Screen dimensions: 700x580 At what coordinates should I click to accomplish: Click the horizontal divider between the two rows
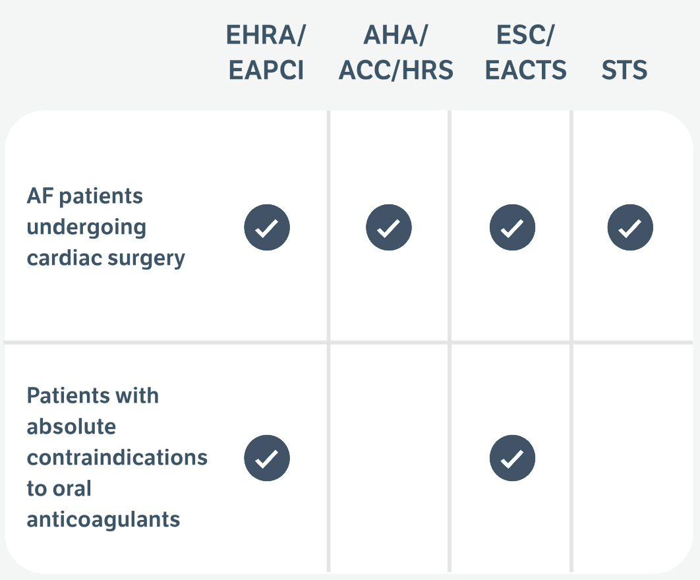click(348, 343)
